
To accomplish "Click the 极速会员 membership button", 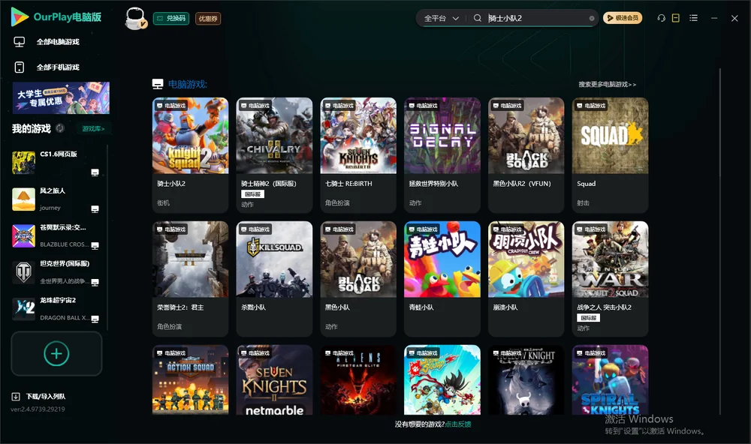I will pyautogui.click(x=623, y=18).
